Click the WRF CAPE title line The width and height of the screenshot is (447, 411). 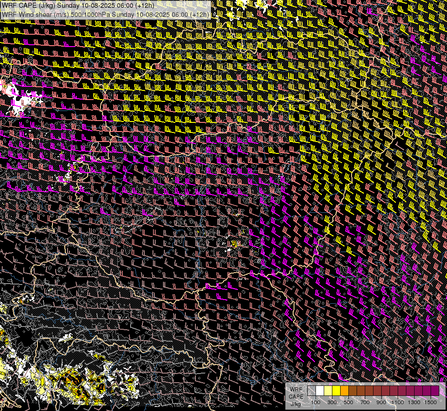click(78, 5)
